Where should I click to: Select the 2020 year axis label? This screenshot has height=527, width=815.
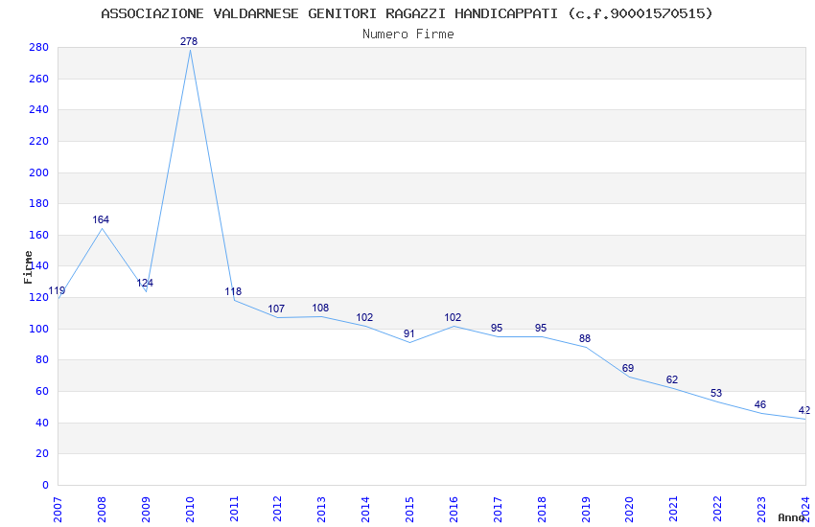click(x=629, y=510)
